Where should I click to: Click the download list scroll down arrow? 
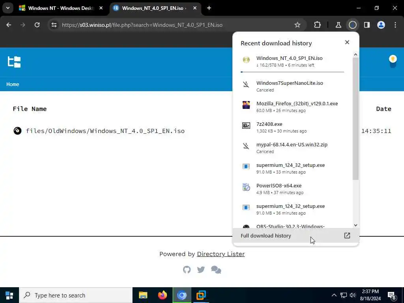[x=355, y=225]
